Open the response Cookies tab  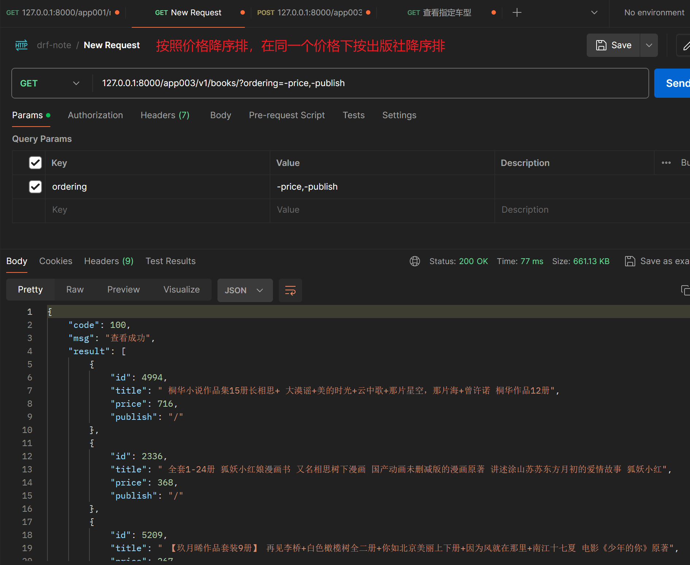point(56,261)
